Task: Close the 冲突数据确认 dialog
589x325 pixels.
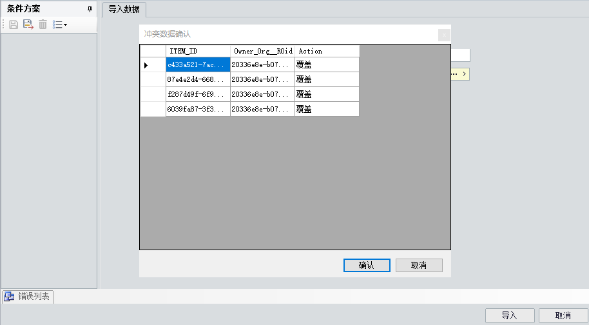Action: pyautogui.click(x=444, y=35)
